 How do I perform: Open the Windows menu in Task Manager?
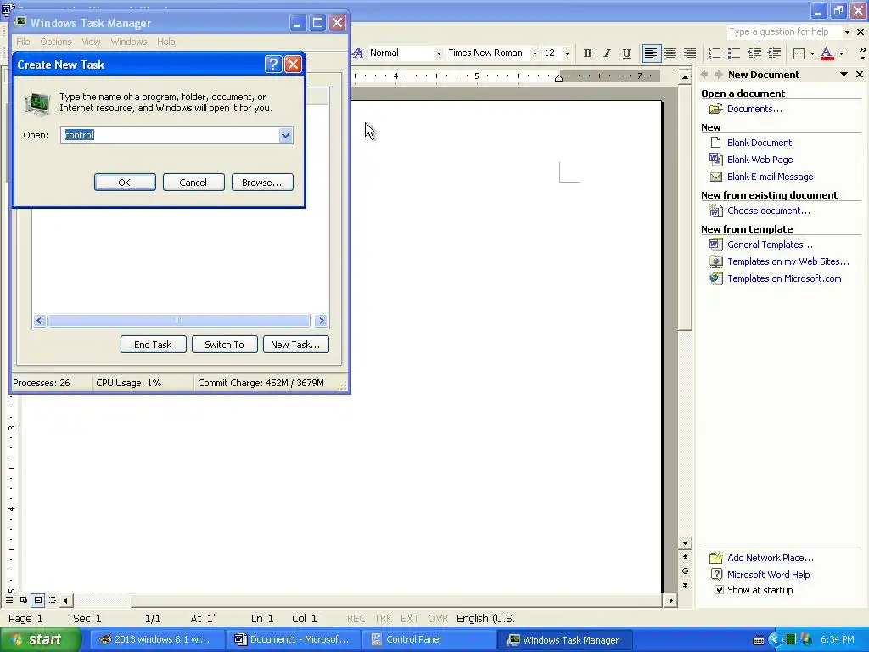[129, 42]
